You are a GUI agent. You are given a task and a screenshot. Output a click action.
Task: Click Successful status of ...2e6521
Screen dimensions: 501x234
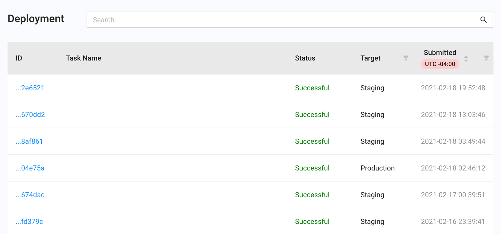click(x=312, y=88)
